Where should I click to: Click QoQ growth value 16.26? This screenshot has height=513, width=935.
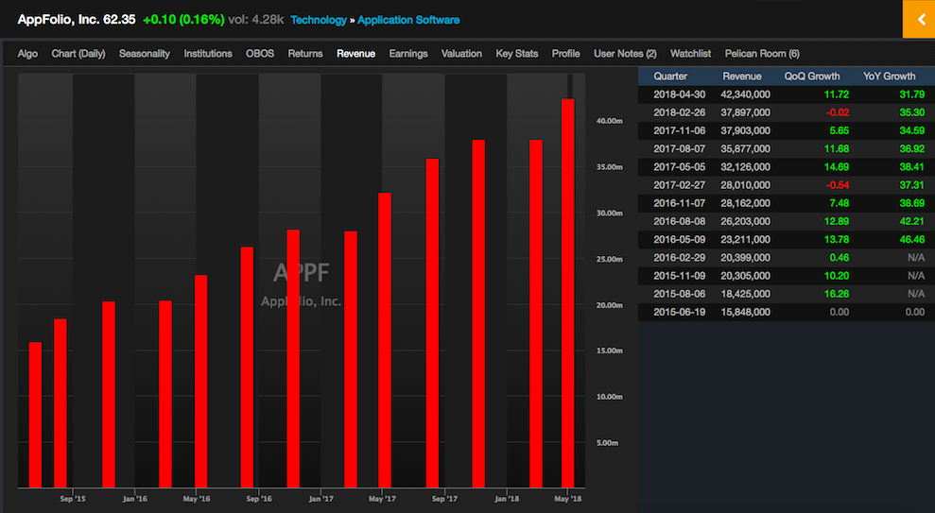click(837, 294)
